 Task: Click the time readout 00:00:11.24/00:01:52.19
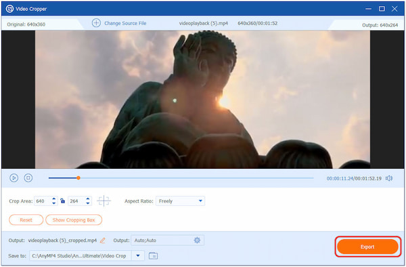click(354, 179)
